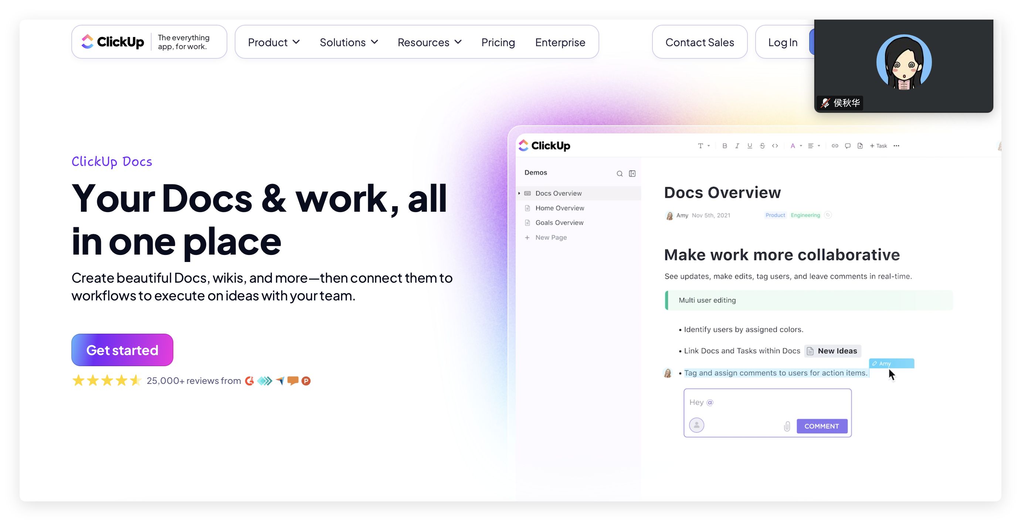Expand the Docs Overview tree item
This screenshot has width=1021, height=521.
pos(519,193)
